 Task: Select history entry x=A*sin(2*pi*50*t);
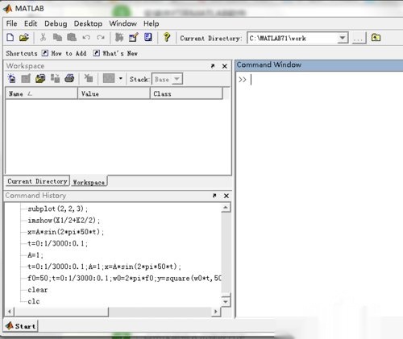(x=65, y=232)
